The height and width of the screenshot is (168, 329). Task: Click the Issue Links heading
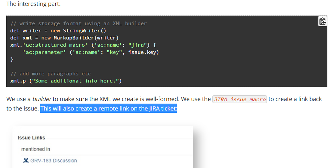pos(31,138)
